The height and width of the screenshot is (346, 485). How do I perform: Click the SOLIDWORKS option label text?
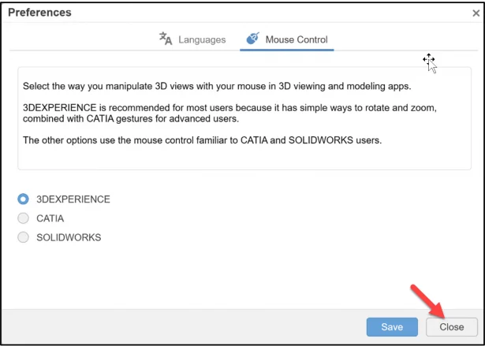[69, 237]
